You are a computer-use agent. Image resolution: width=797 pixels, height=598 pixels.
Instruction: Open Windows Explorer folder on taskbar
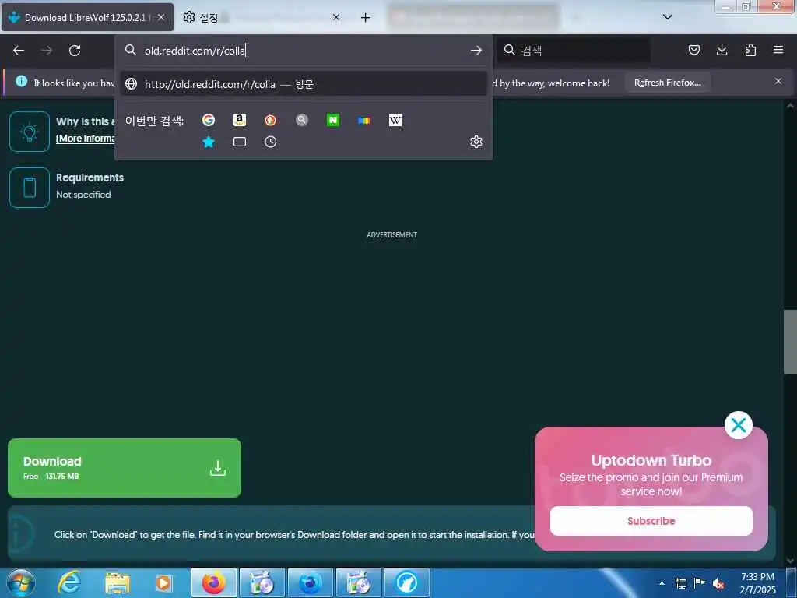click(x=118, y=582)
